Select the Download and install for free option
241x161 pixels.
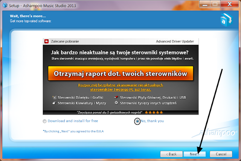click(x=45, y=121)
